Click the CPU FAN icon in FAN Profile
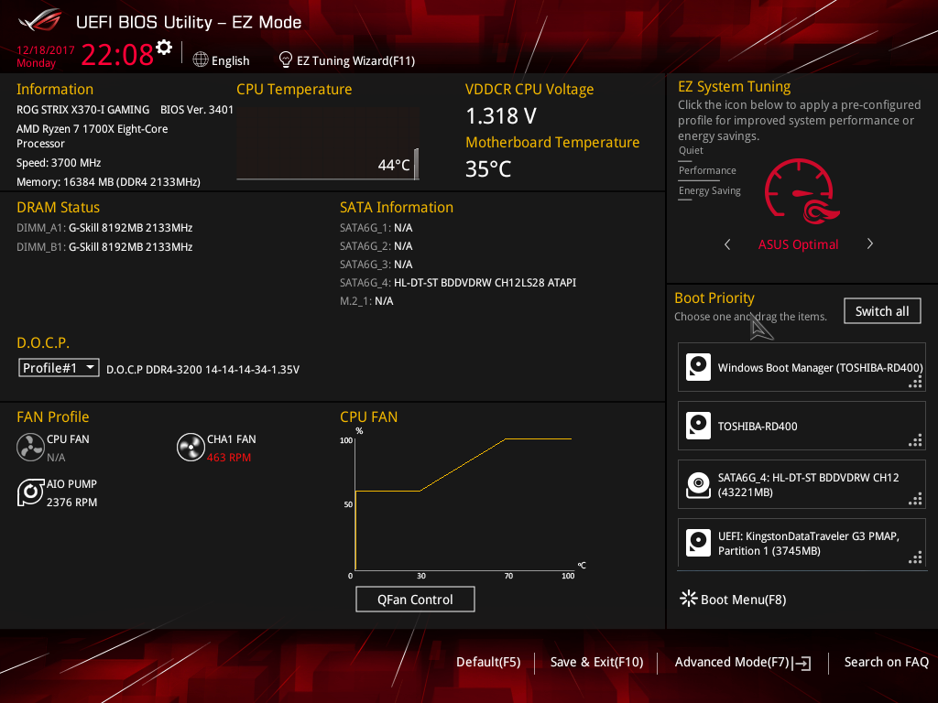The height and width of the screenshot is (703, 938). [30, 447]
